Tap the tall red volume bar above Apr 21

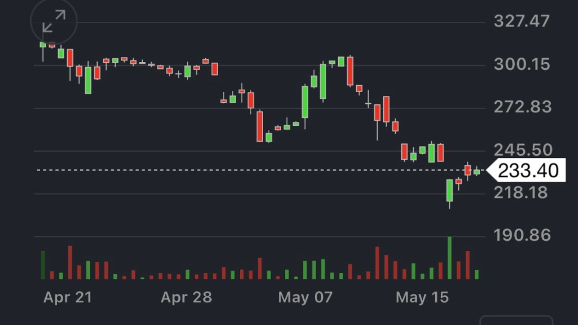tap(70, 263)
